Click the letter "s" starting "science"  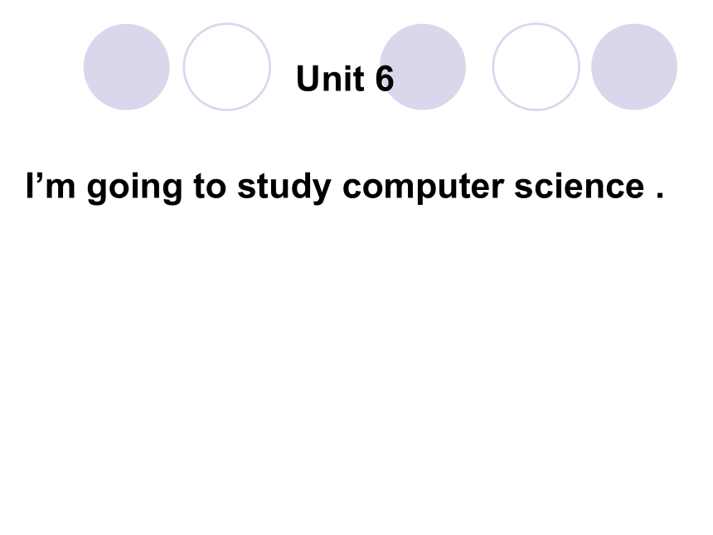coord(523,189)
